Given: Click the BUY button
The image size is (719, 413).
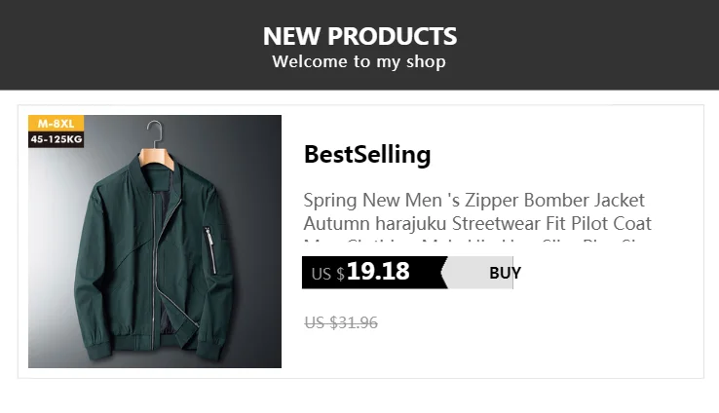Looking at the screenshot, I should click(504, 273).
